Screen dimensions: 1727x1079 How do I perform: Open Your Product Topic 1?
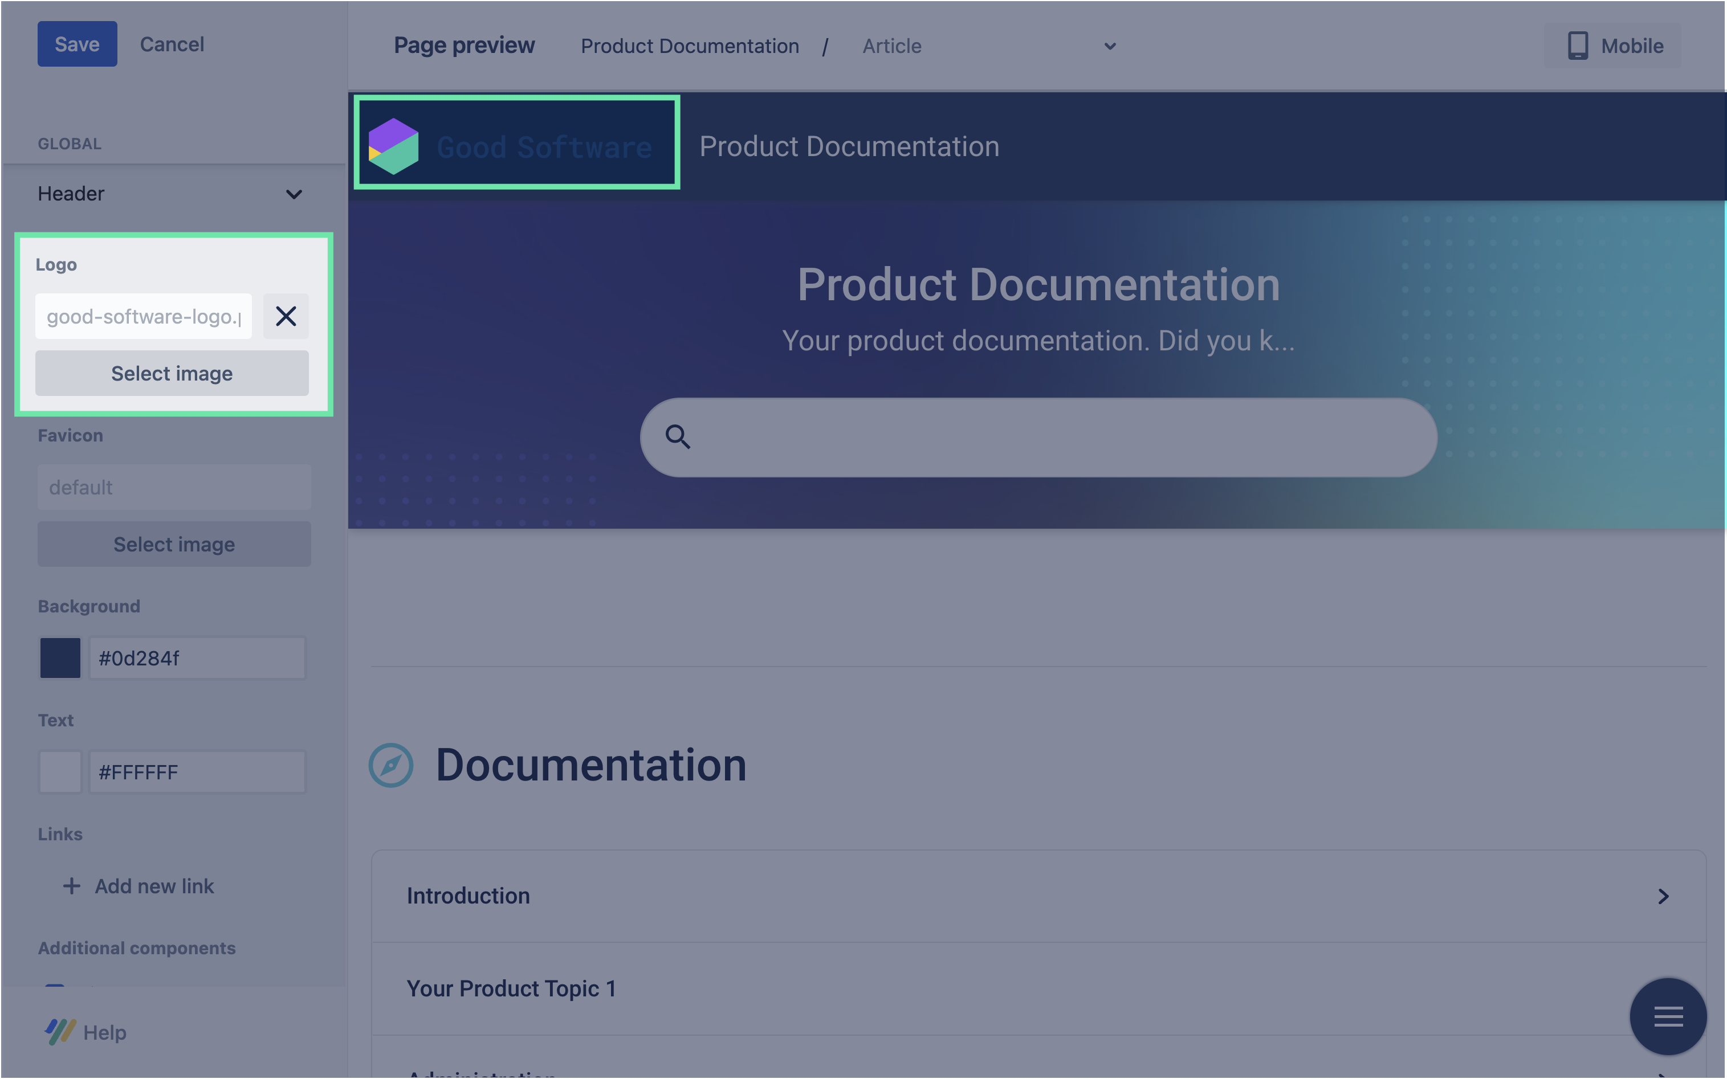[x=511, y=988]
